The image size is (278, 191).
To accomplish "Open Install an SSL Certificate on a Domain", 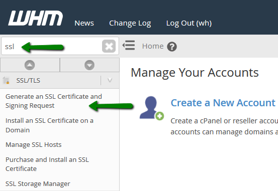I will point(49,125).
